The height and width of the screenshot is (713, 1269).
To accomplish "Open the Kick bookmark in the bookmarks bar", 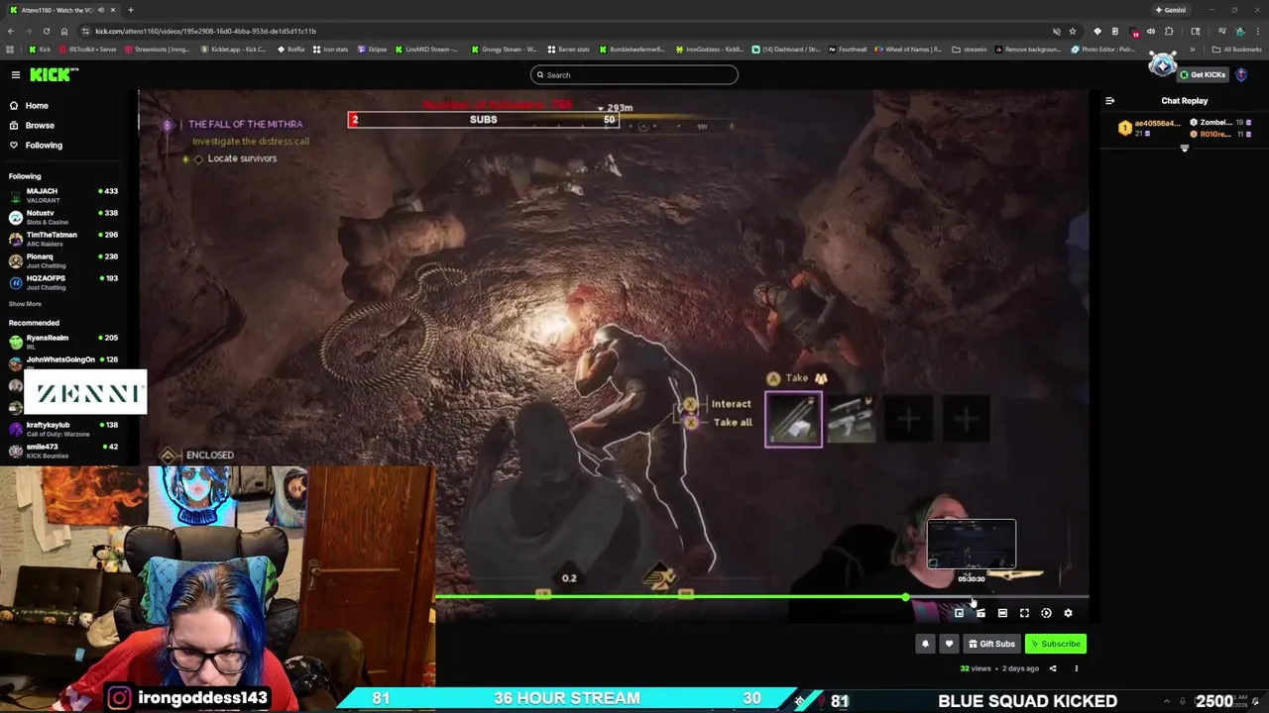I will tap(40, 49).
